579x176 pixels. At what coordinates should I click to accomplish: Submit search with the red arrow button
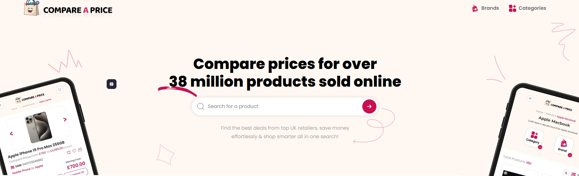point(369,106)
